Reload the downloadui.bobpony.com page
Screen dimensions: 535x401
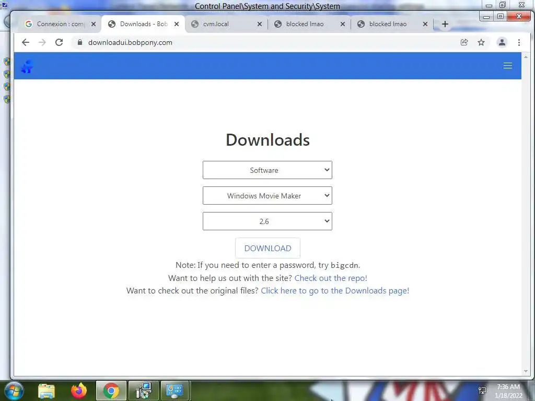click(x=59, y=42)
